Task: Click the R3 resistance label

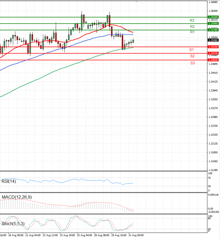Action: point(192,21)
